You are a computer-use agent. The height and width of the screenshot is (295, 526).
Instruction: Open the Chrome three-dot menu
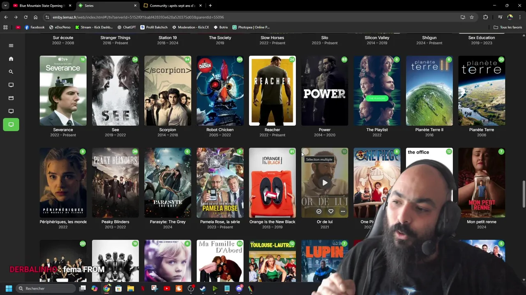520,17
